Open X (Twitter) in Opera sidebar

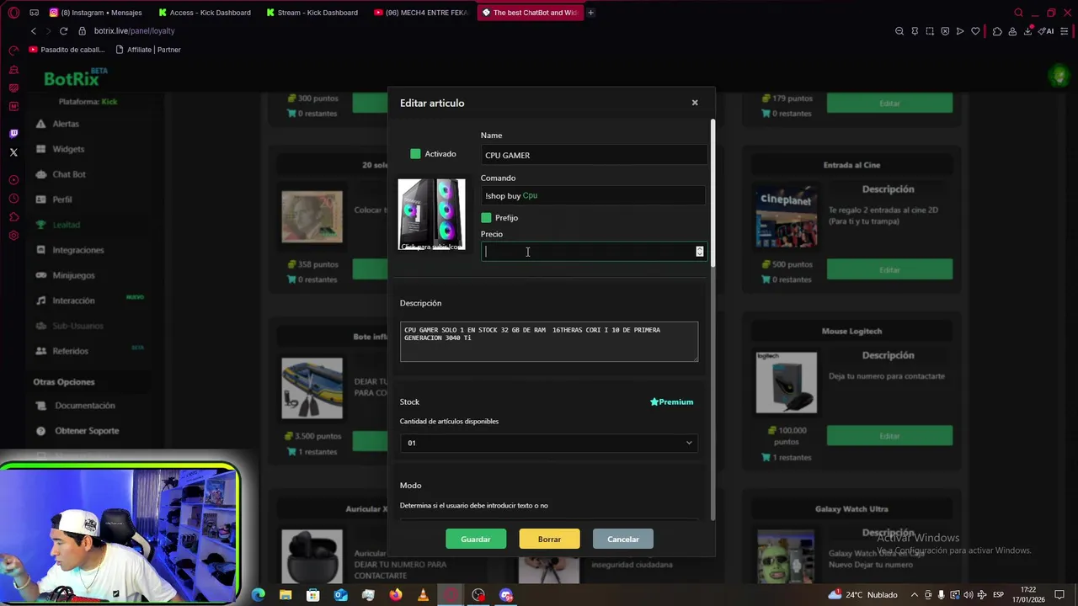(13, 152)
